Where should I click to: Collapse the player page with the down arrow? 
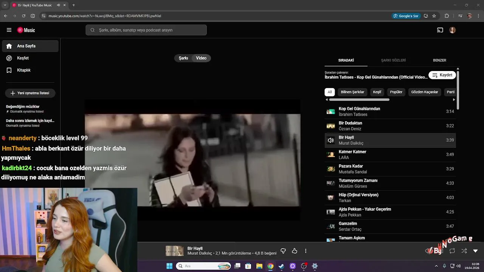475,251
